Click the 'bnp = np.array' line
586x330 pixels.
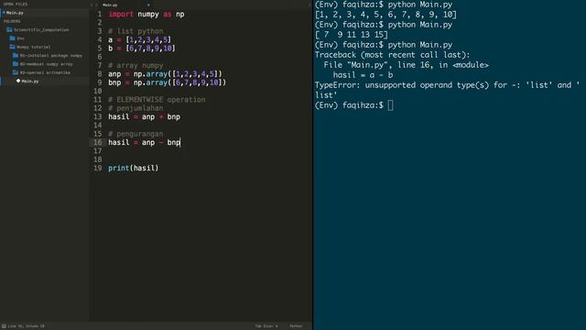pos(167,82)
